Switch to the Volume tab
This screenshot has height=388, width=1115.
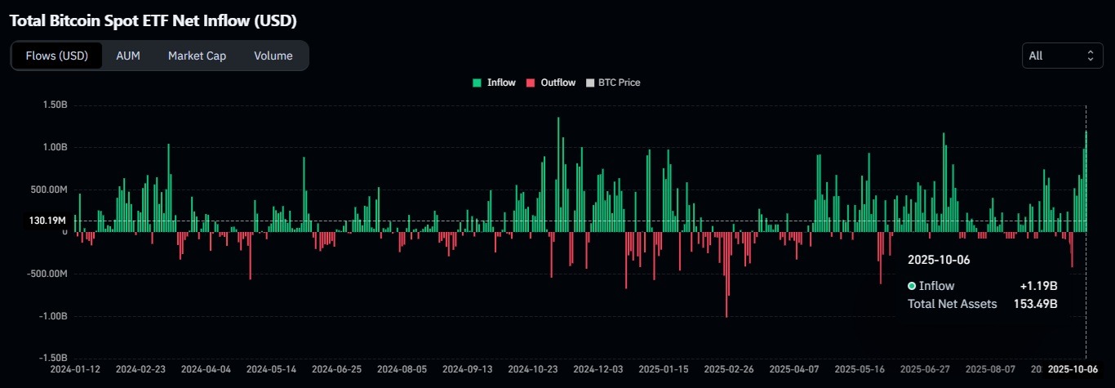point(273,56)
